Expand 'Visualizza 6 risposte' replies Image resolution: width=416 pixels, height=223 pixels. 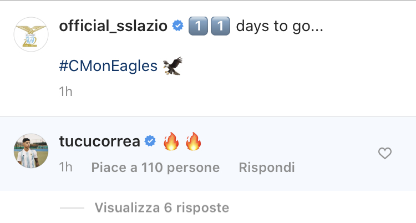pos(162,207)
